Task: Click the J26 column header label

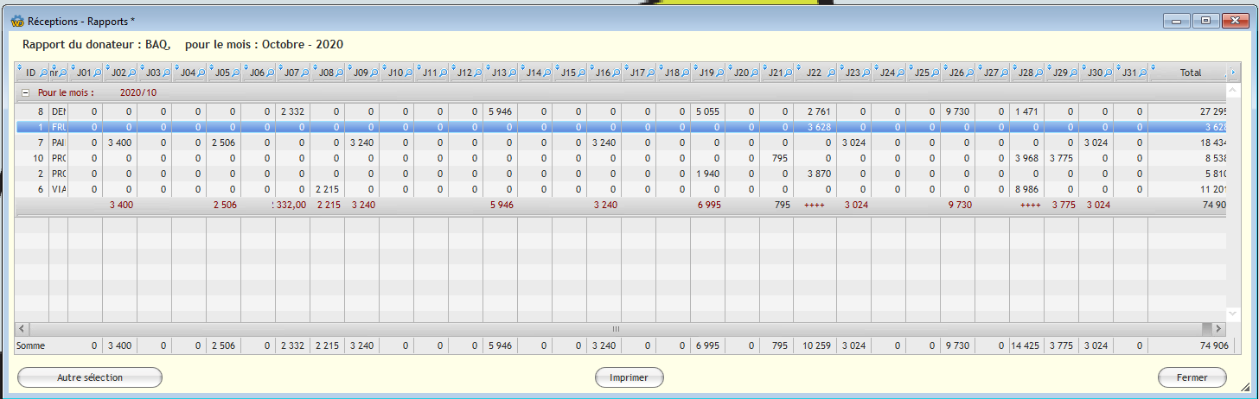Action: pyautogui.click(x=955, y=73)
